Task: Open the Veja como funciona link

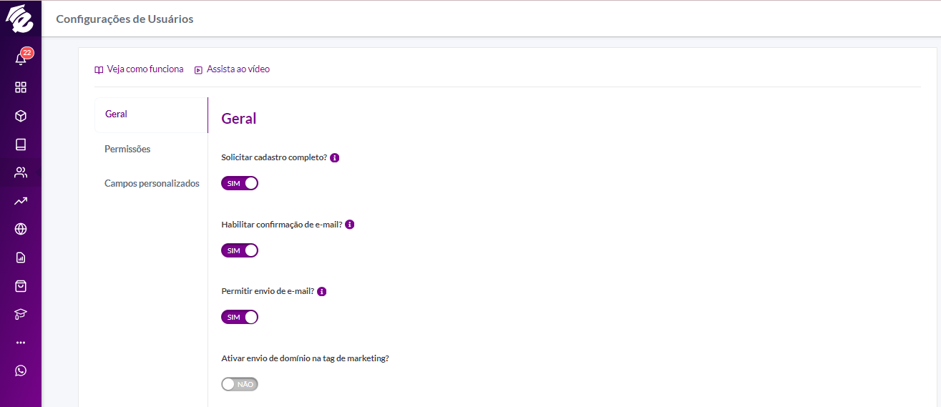Action: 139,69
